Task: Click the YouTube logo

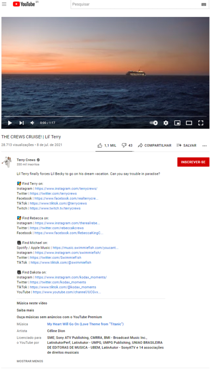Action: 24,4
